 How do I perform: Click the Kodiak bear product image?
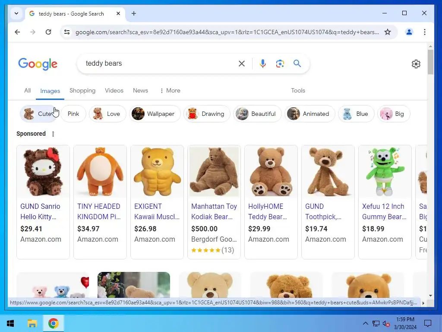pos(214,172)
